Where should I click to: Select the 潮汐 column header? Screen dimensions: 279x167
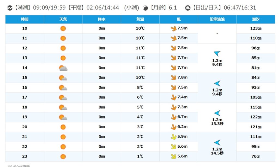coord(256,19)
